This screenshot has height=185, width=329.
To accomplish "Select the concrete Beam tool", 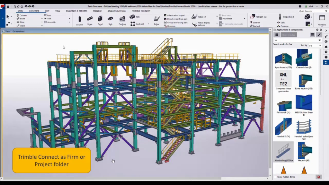I will pos(90,21).
